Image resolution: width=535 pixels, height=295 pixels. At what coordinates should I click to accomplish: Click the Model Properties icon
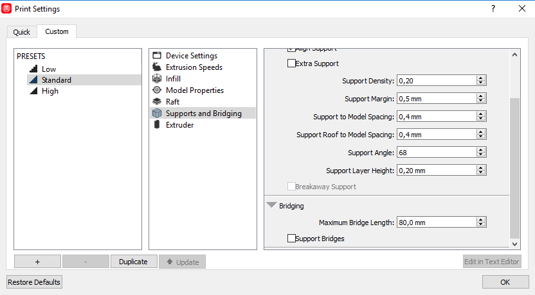(x=156, y=90)
